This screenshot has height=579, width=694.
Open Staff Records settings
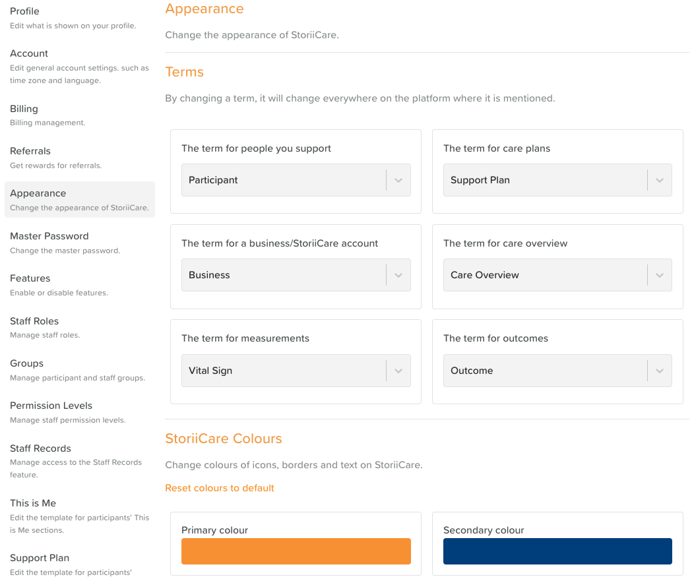click(x=80, y=461)
